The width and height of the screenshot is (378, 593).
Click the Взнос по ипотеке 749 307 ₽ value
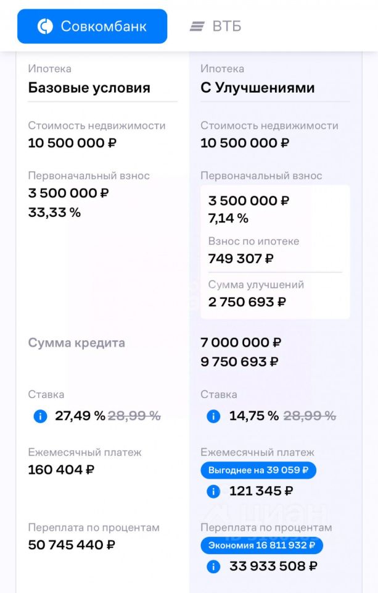tap(241, 259)
